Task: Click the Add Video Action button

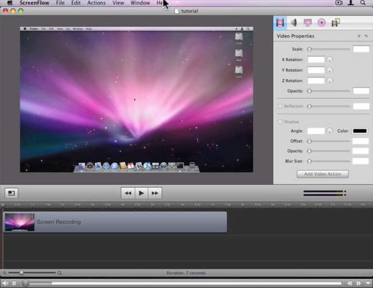Action: pos(323,174)
